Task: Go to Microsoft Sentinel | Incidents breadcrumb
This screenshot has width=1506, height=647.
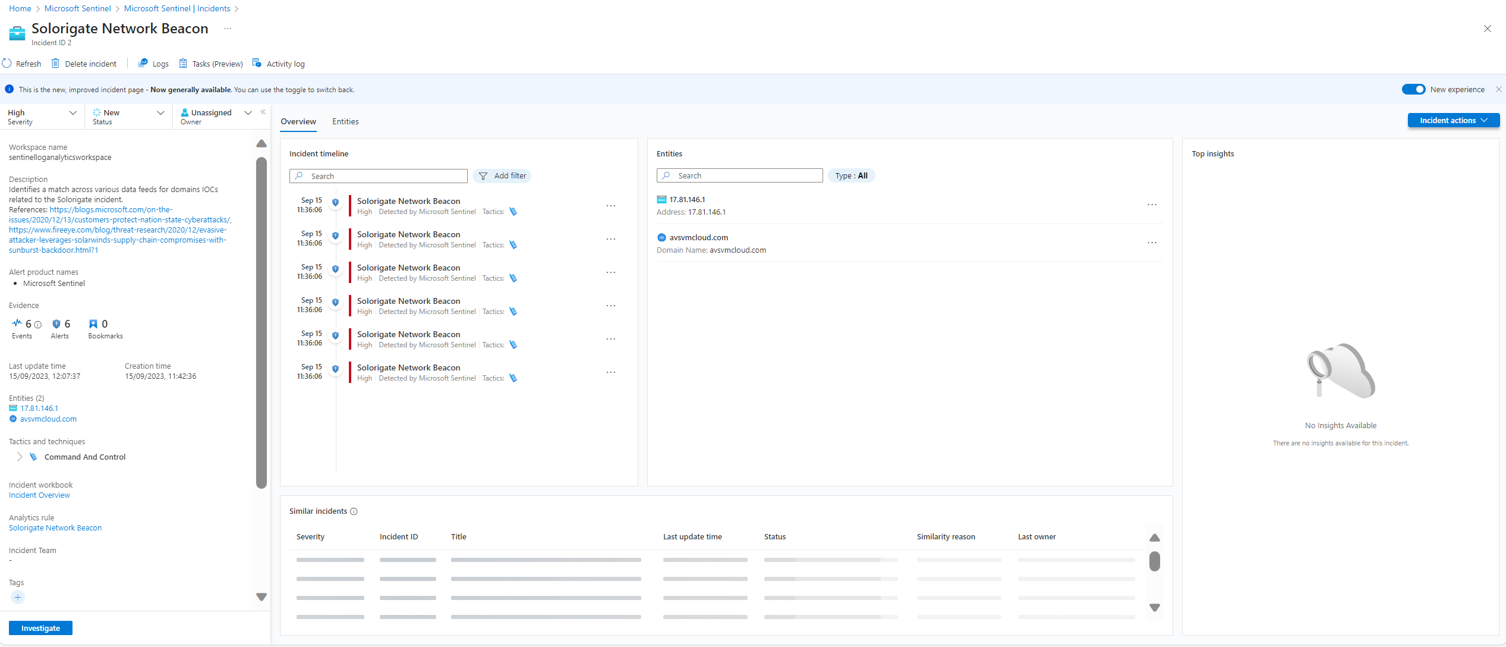Action: (x=177, y=8)
